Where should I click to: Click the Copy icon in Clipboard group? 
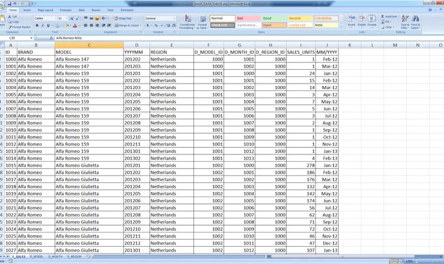(9, 22)
